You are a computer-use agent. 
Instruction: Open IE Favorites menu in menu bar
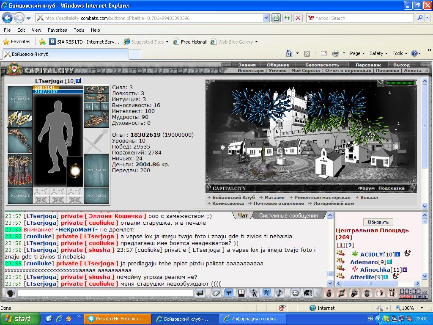tap(57, 30)
